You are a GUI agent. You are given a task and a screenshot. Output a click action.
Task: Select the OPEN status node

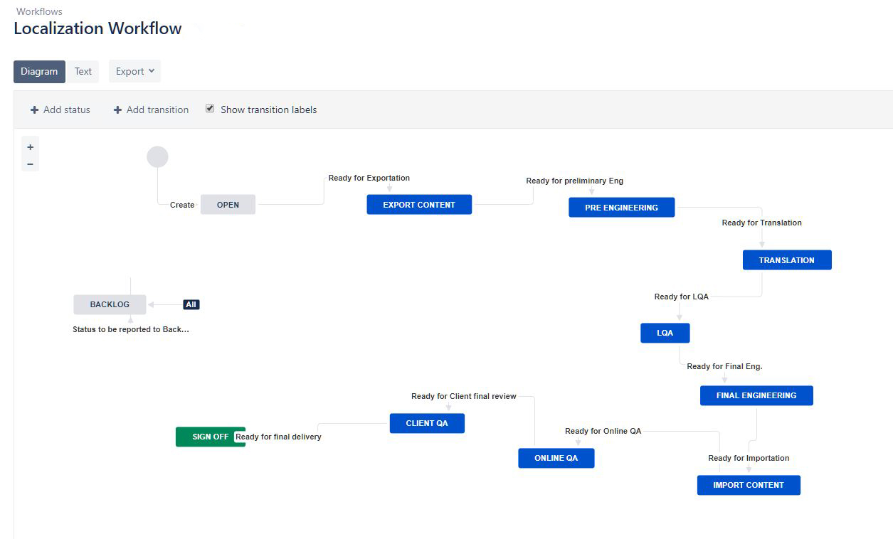pyautogui.click(x=228, y=204)
